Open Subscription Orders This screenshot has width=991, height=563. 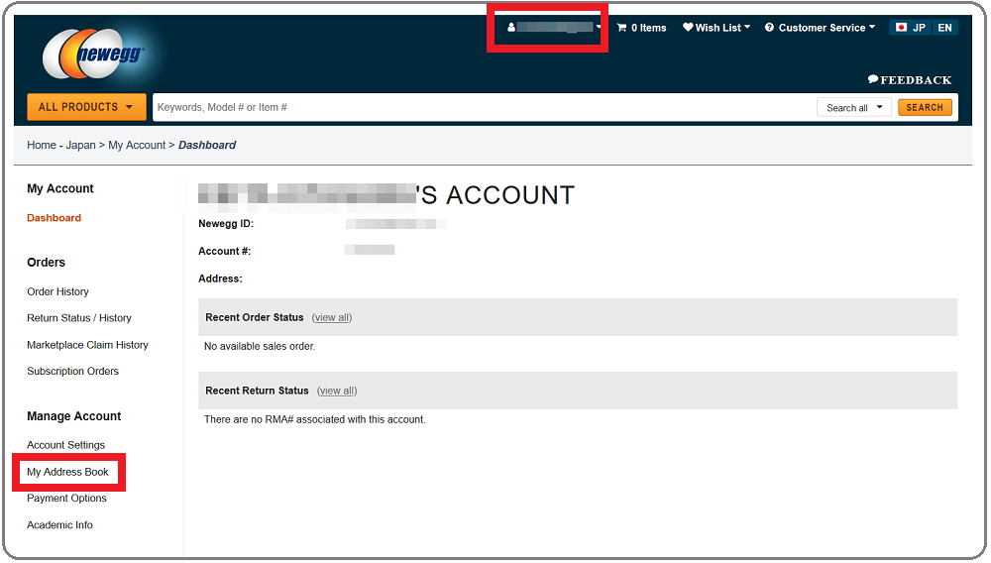click(x=72, y=372)
